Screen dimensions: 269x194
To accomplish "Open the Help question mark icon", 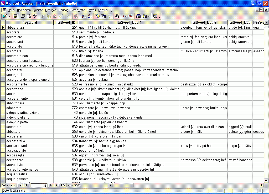I will coord(155,16).
